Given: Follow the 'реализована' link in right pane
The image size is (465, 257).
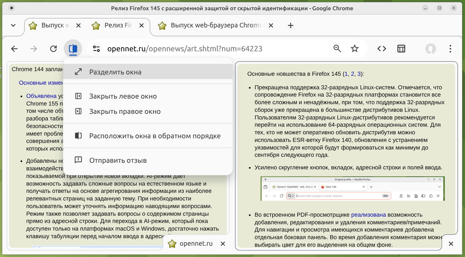Looking at the screenshot, I should [369, 215].
